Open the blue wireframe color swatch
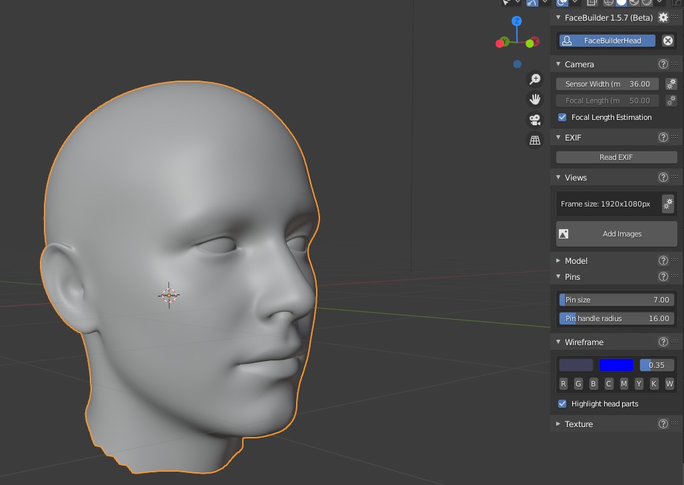The width and height of the screenshot is (684, 485). click(x=616, y=365)
